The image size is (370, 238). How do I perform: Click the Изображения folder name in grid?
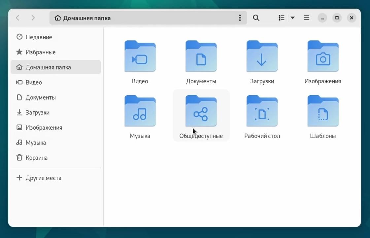(x=323, y=81)
